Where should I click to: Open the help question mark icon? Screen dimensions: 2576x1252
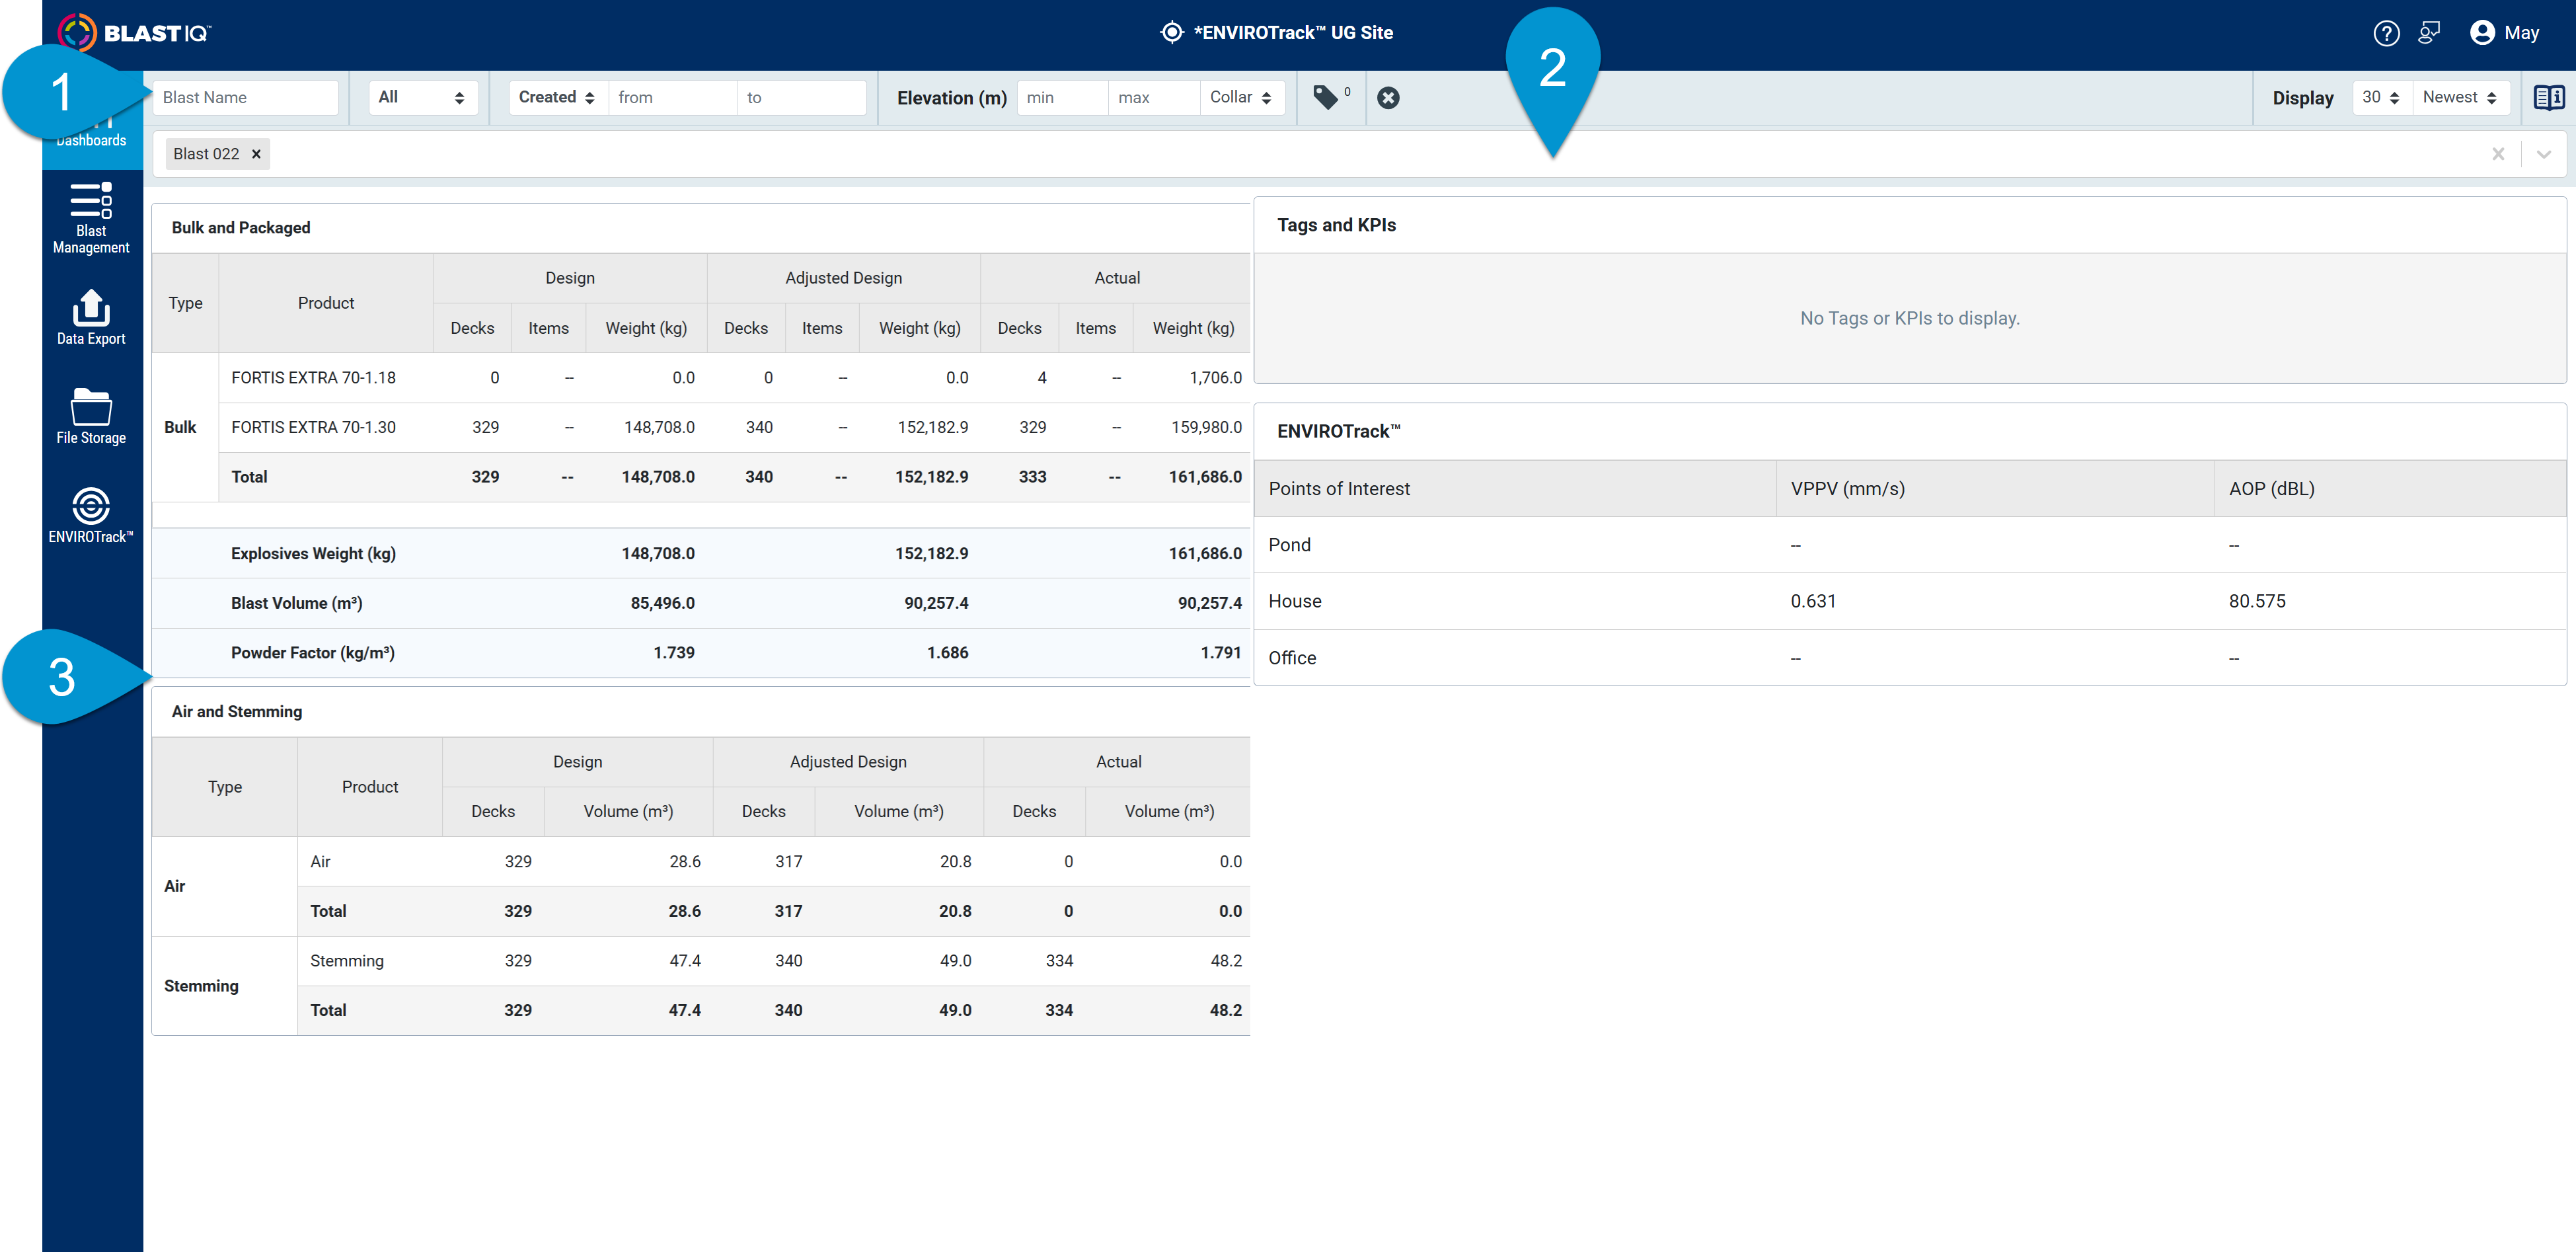tap(2386, 33)
